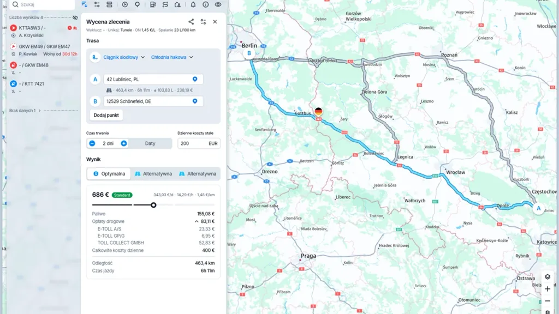Screen dimensions: 559x314
Task: Switch list layout with the stacked rows icon
Action: click(x=109, y=4)
